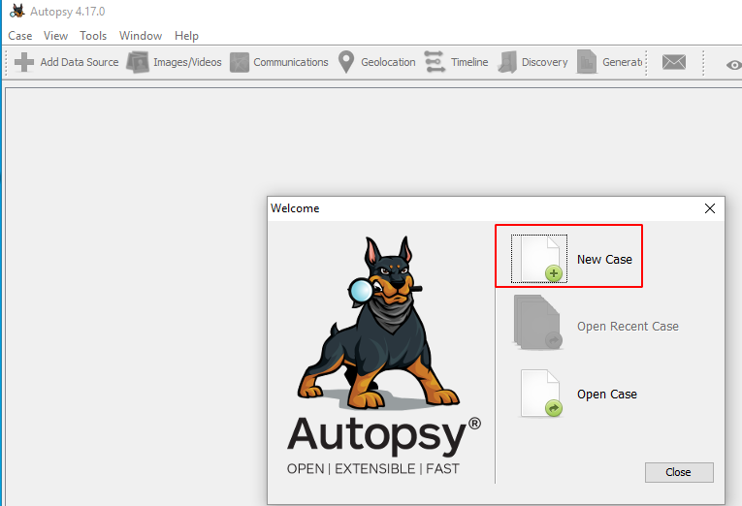Screen dimensions: 742x506
Task: Click the Discovery label
Action: 545,62
